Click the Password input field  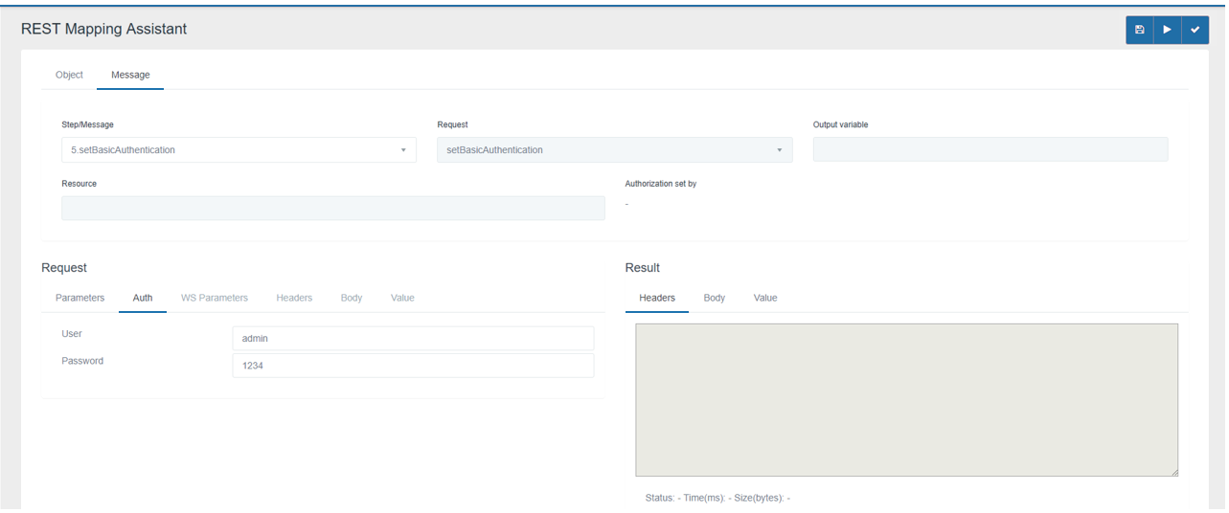coord(413,366)
